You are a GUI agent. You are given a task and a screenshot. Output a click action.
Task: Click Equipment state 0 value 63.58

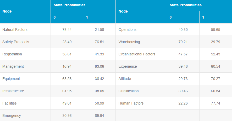click(67, 79)
